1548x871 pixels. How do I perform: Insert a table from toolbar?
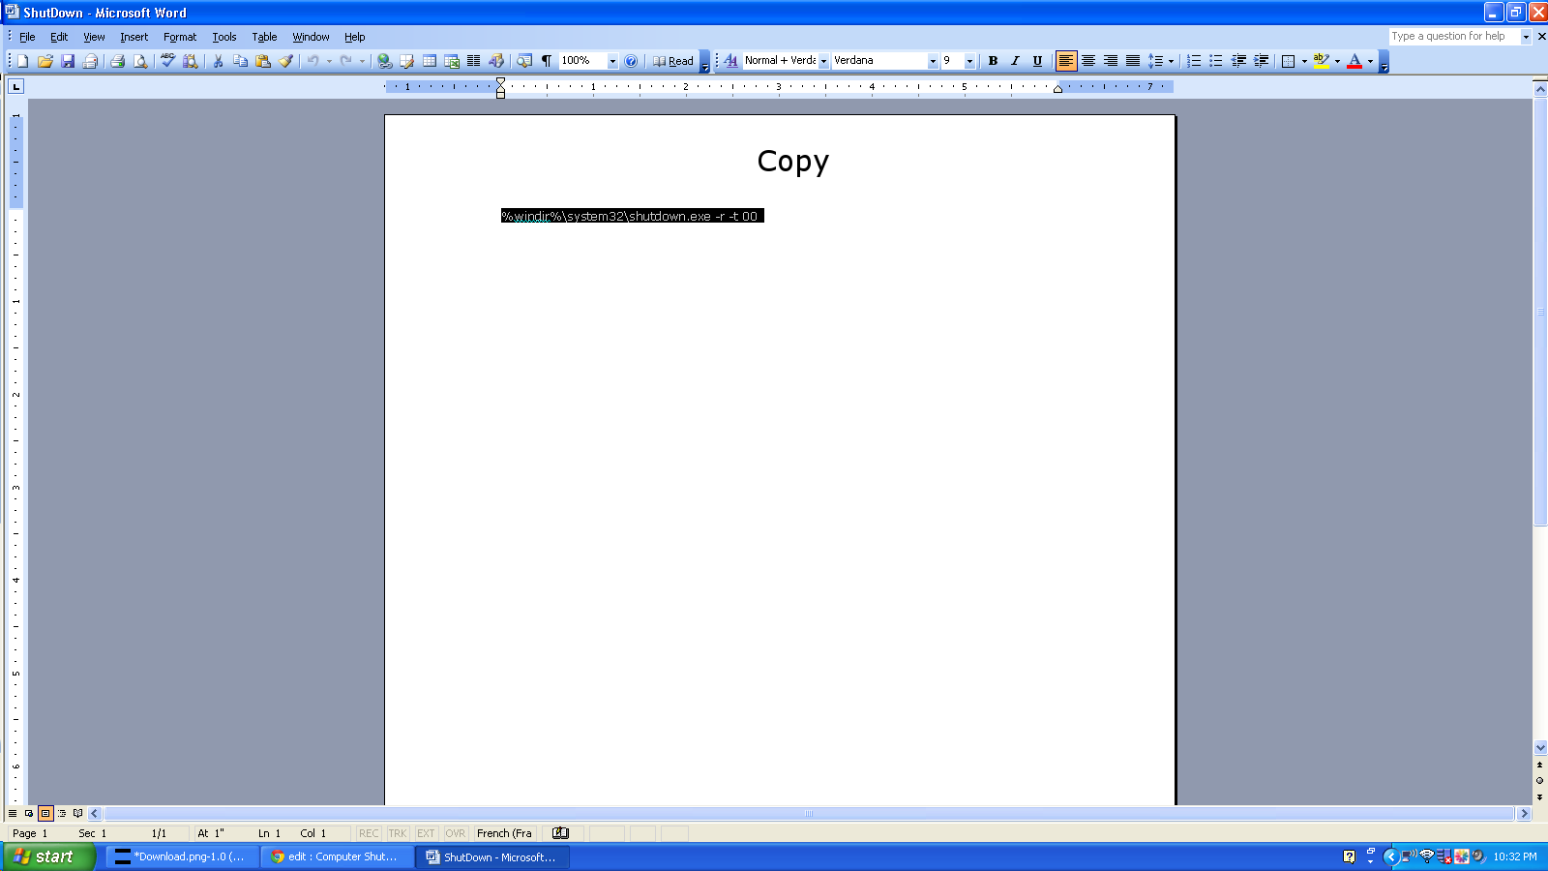[430, 61]
